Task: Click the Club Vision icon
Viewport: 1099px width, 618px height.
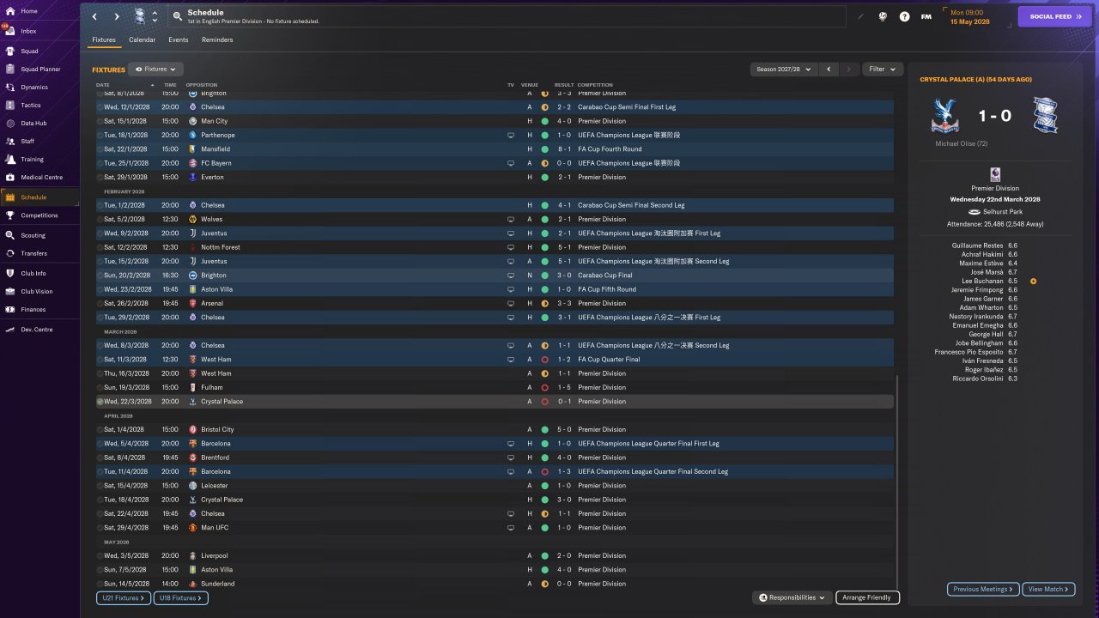Action: point(10,291)
